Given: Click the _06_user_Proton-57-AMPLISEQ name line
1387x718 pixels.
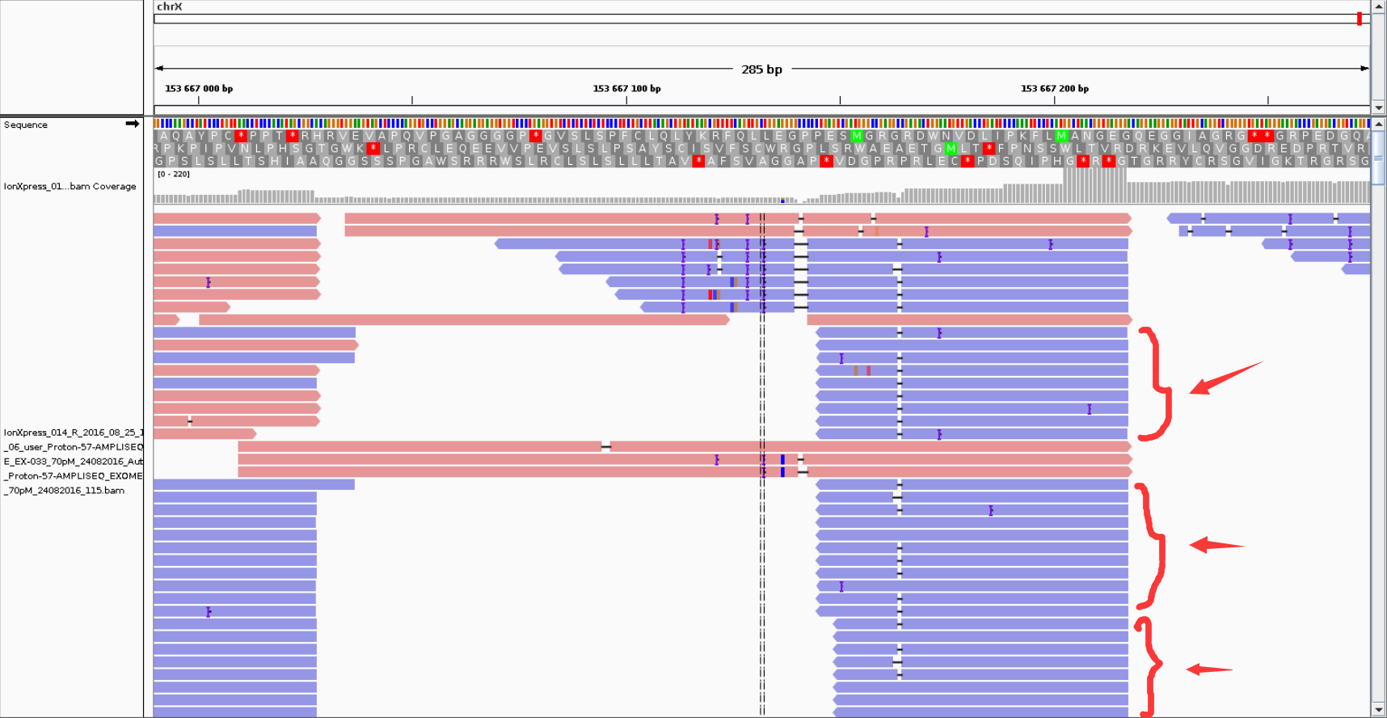Looking at the screenshot, I should [x=73, y=447].
